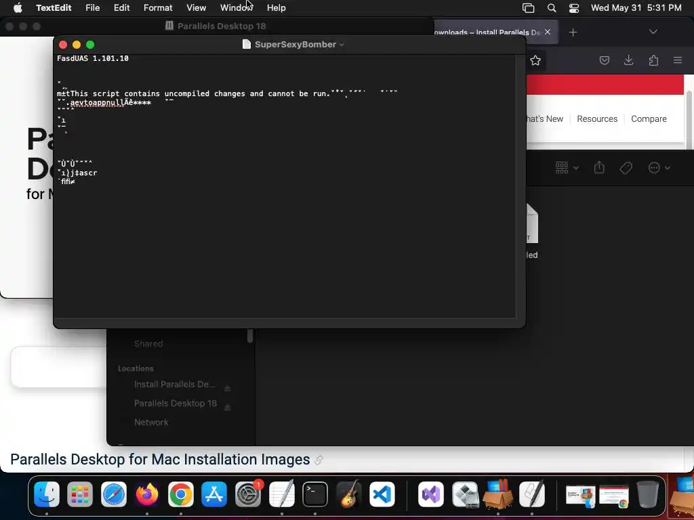Open the Firefox hamburger application menu
Viewport: 694px width, 520px height.
(x=677, y=60)
